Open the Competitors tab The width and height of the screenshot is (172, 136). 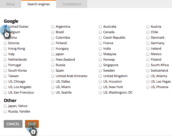[x=72, y=4]
